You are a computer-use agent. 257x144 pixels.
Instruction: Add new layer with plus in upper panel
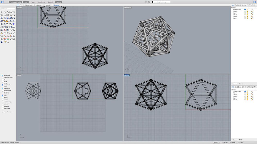[x=234, y=84]
